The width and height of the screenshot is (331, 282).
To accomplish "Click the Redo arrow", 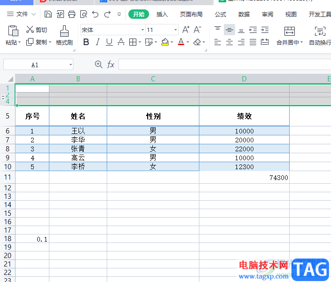I will [108, 15].
